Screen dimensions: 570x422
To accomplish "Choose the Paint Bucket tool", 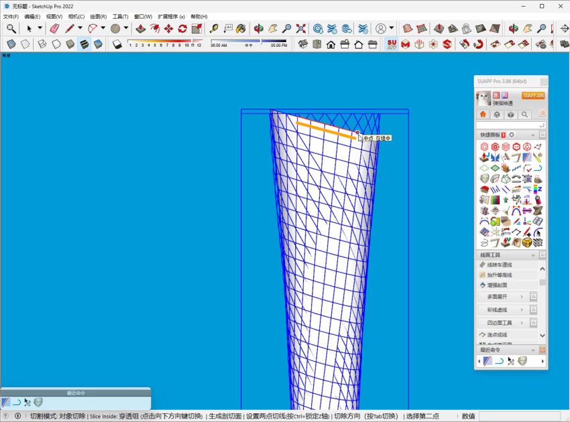I will coord(241,28).
